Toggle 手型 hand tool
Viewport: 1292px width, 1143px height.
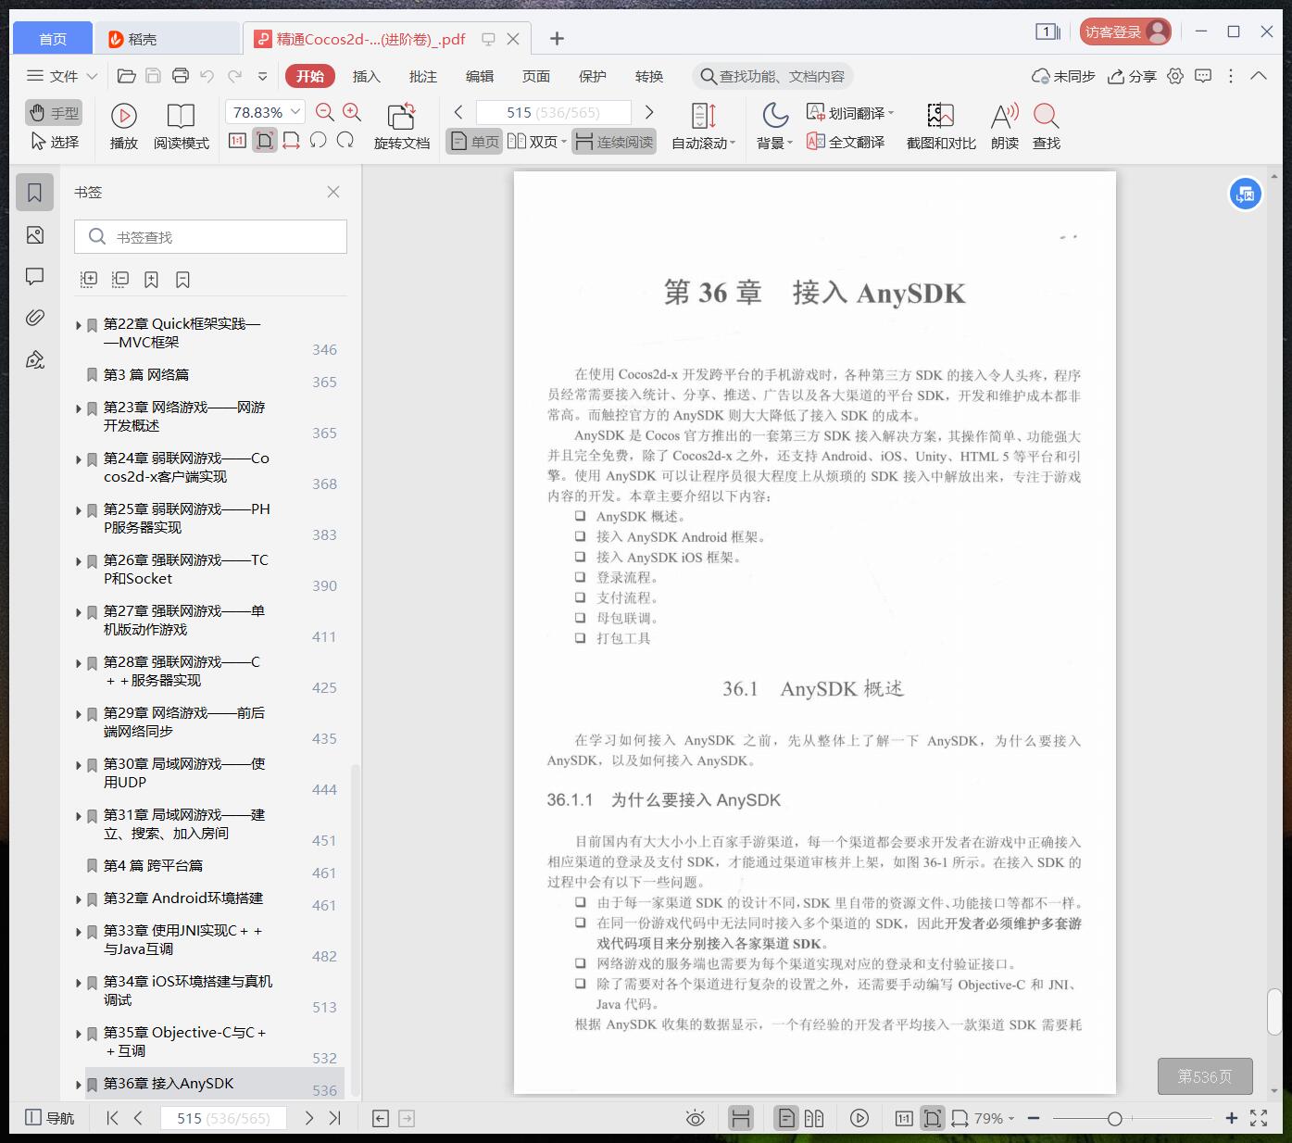(54, 113)
